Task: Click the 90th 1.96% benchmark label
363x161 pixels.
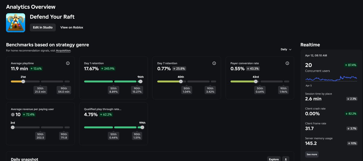Action: [283, 90]
